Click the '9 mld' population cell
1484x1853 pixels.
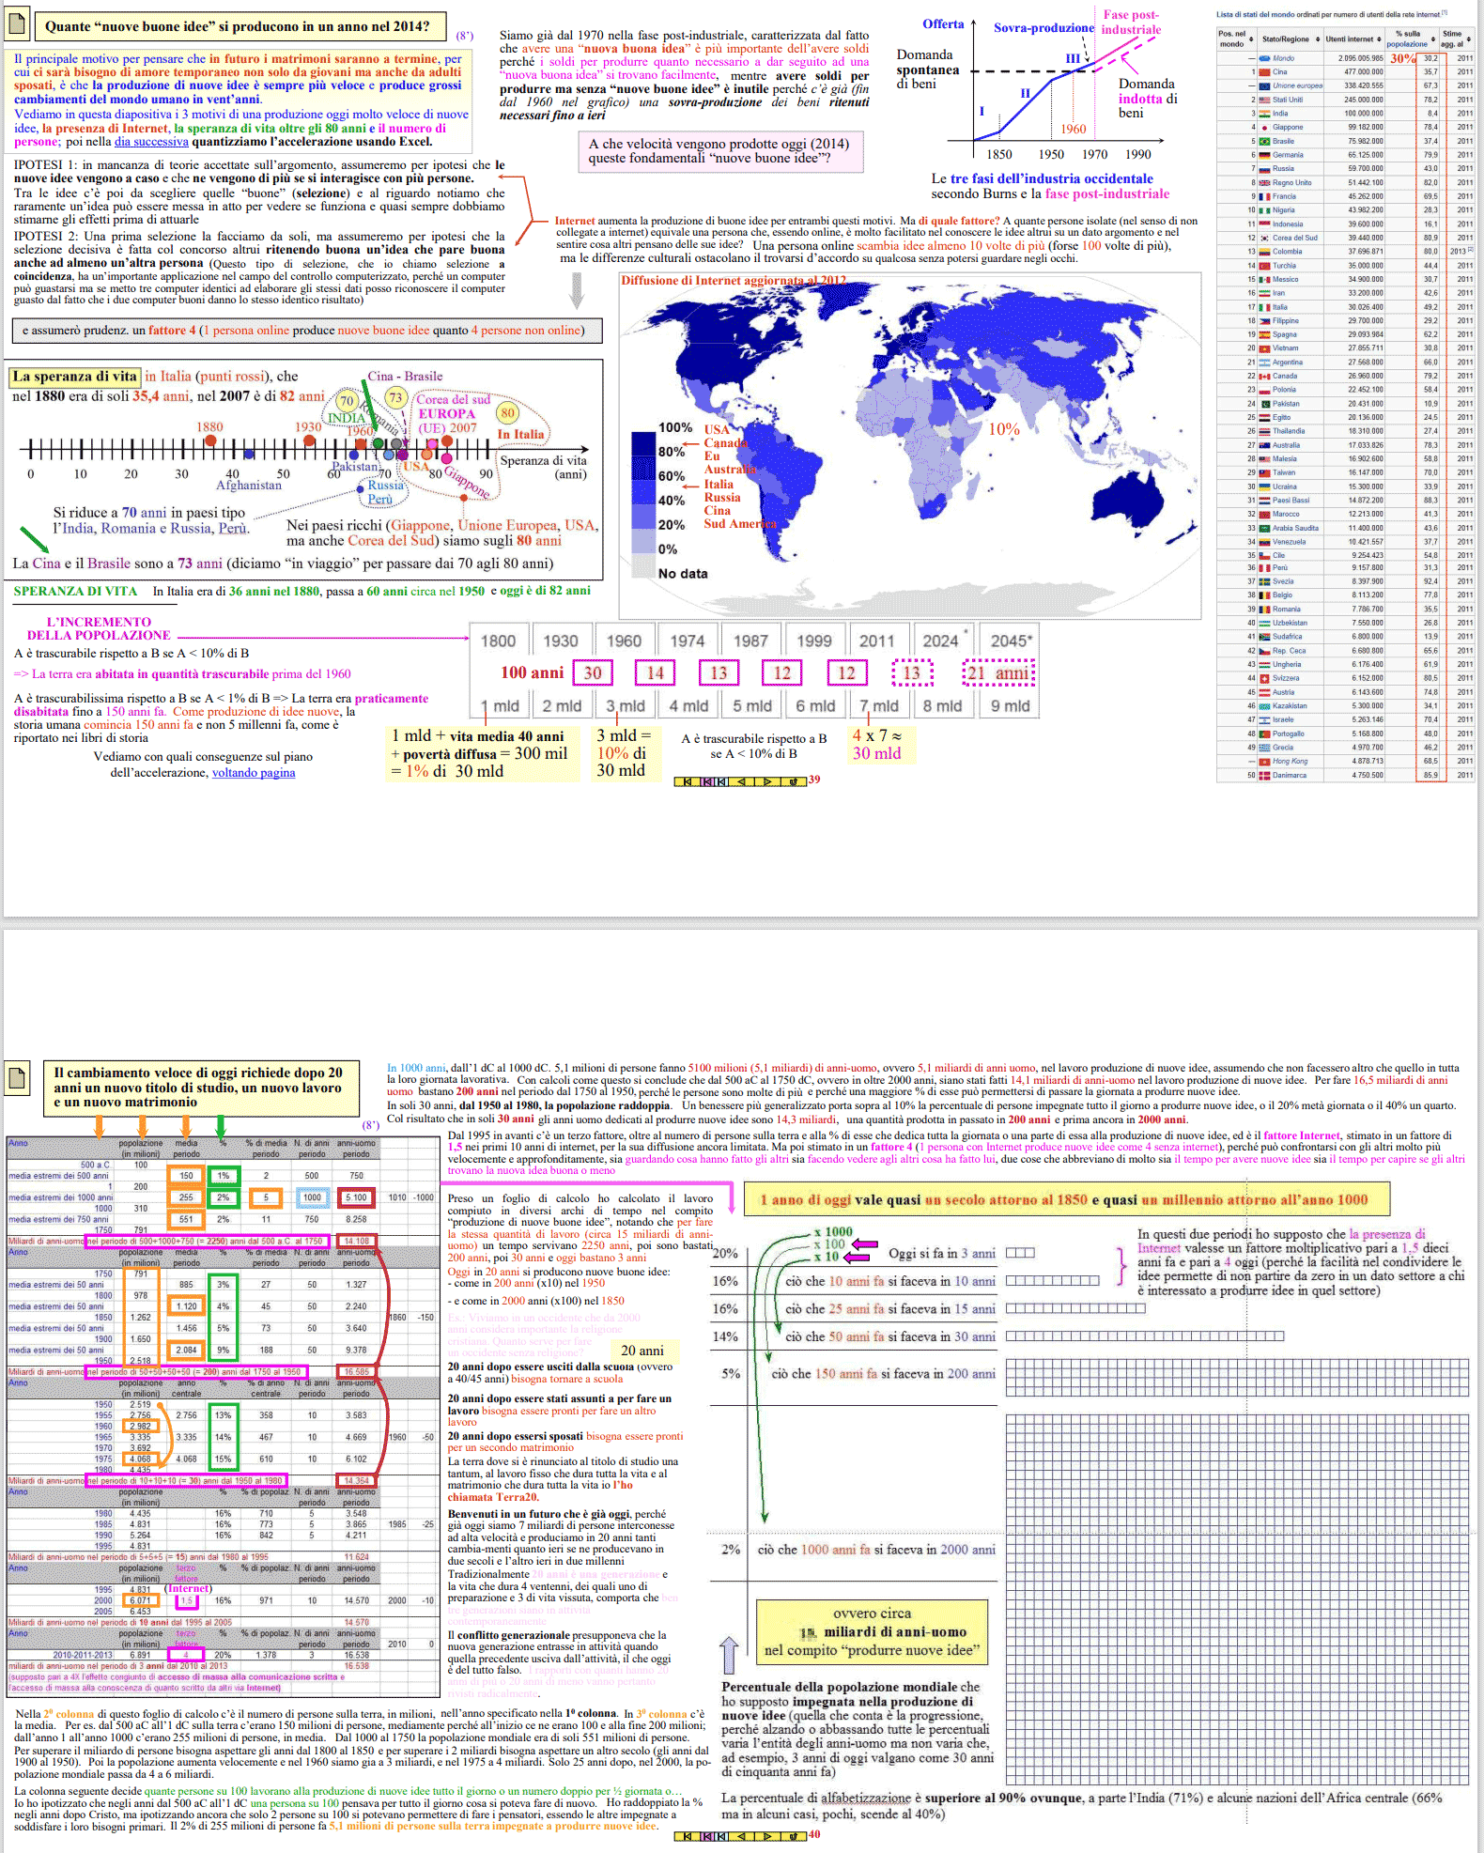coord(1011,705)
